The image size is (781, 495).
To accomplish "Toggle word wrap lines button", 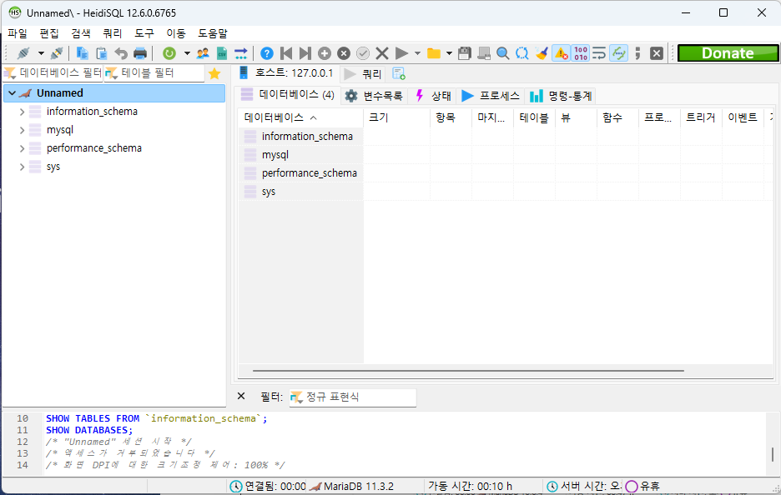I will point(599,53).
